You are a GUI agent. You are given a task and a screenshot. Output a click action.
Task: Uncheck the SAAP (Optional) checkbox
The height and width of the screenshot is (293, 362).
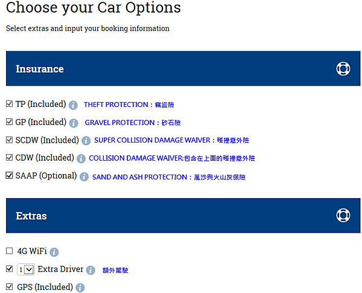click(9, 176)
